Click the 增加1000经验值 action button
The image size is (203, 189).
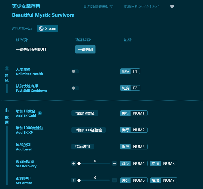[89, 130]
